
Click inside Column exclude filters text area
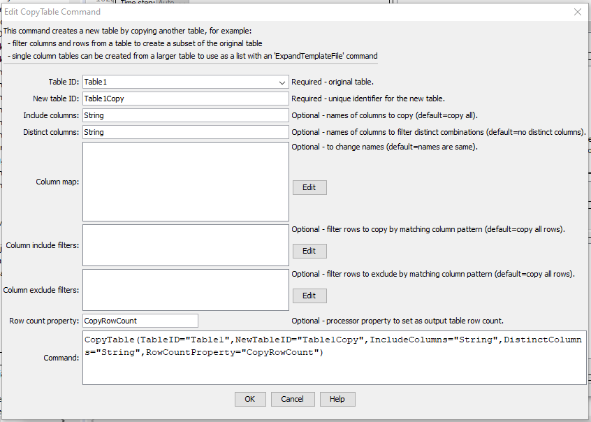coord(186,290)
